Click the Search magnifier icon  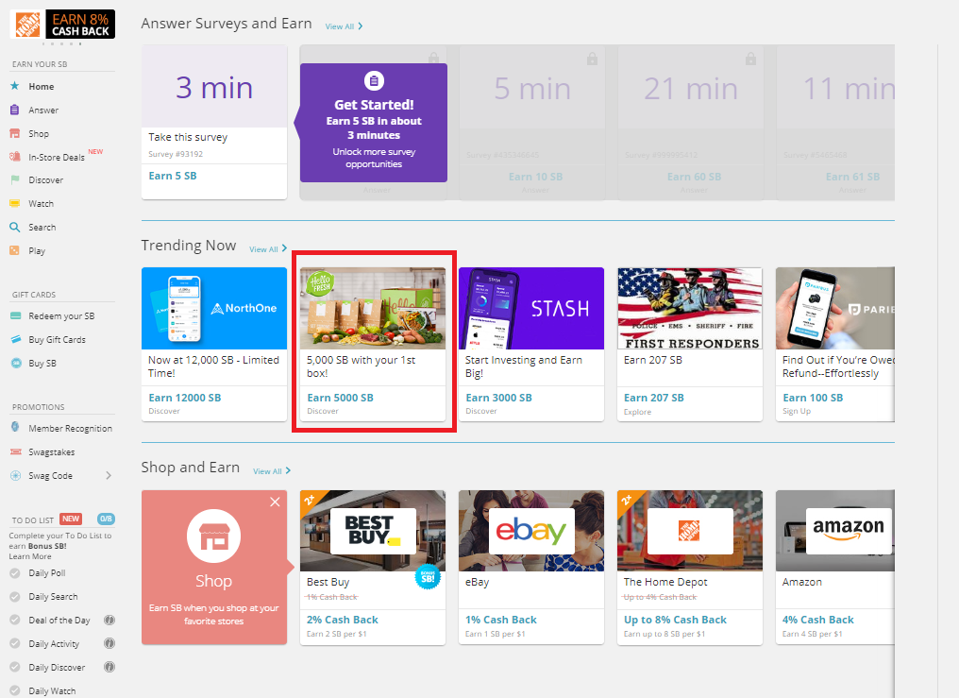coord(15,227)
